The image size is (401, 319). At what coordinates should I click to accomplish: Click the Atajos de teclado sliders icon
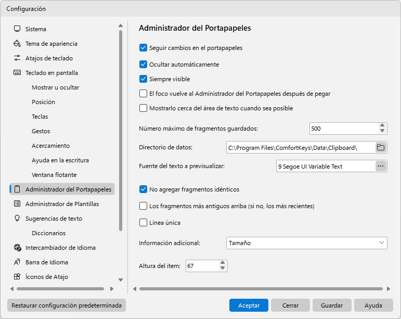(17, 58)
